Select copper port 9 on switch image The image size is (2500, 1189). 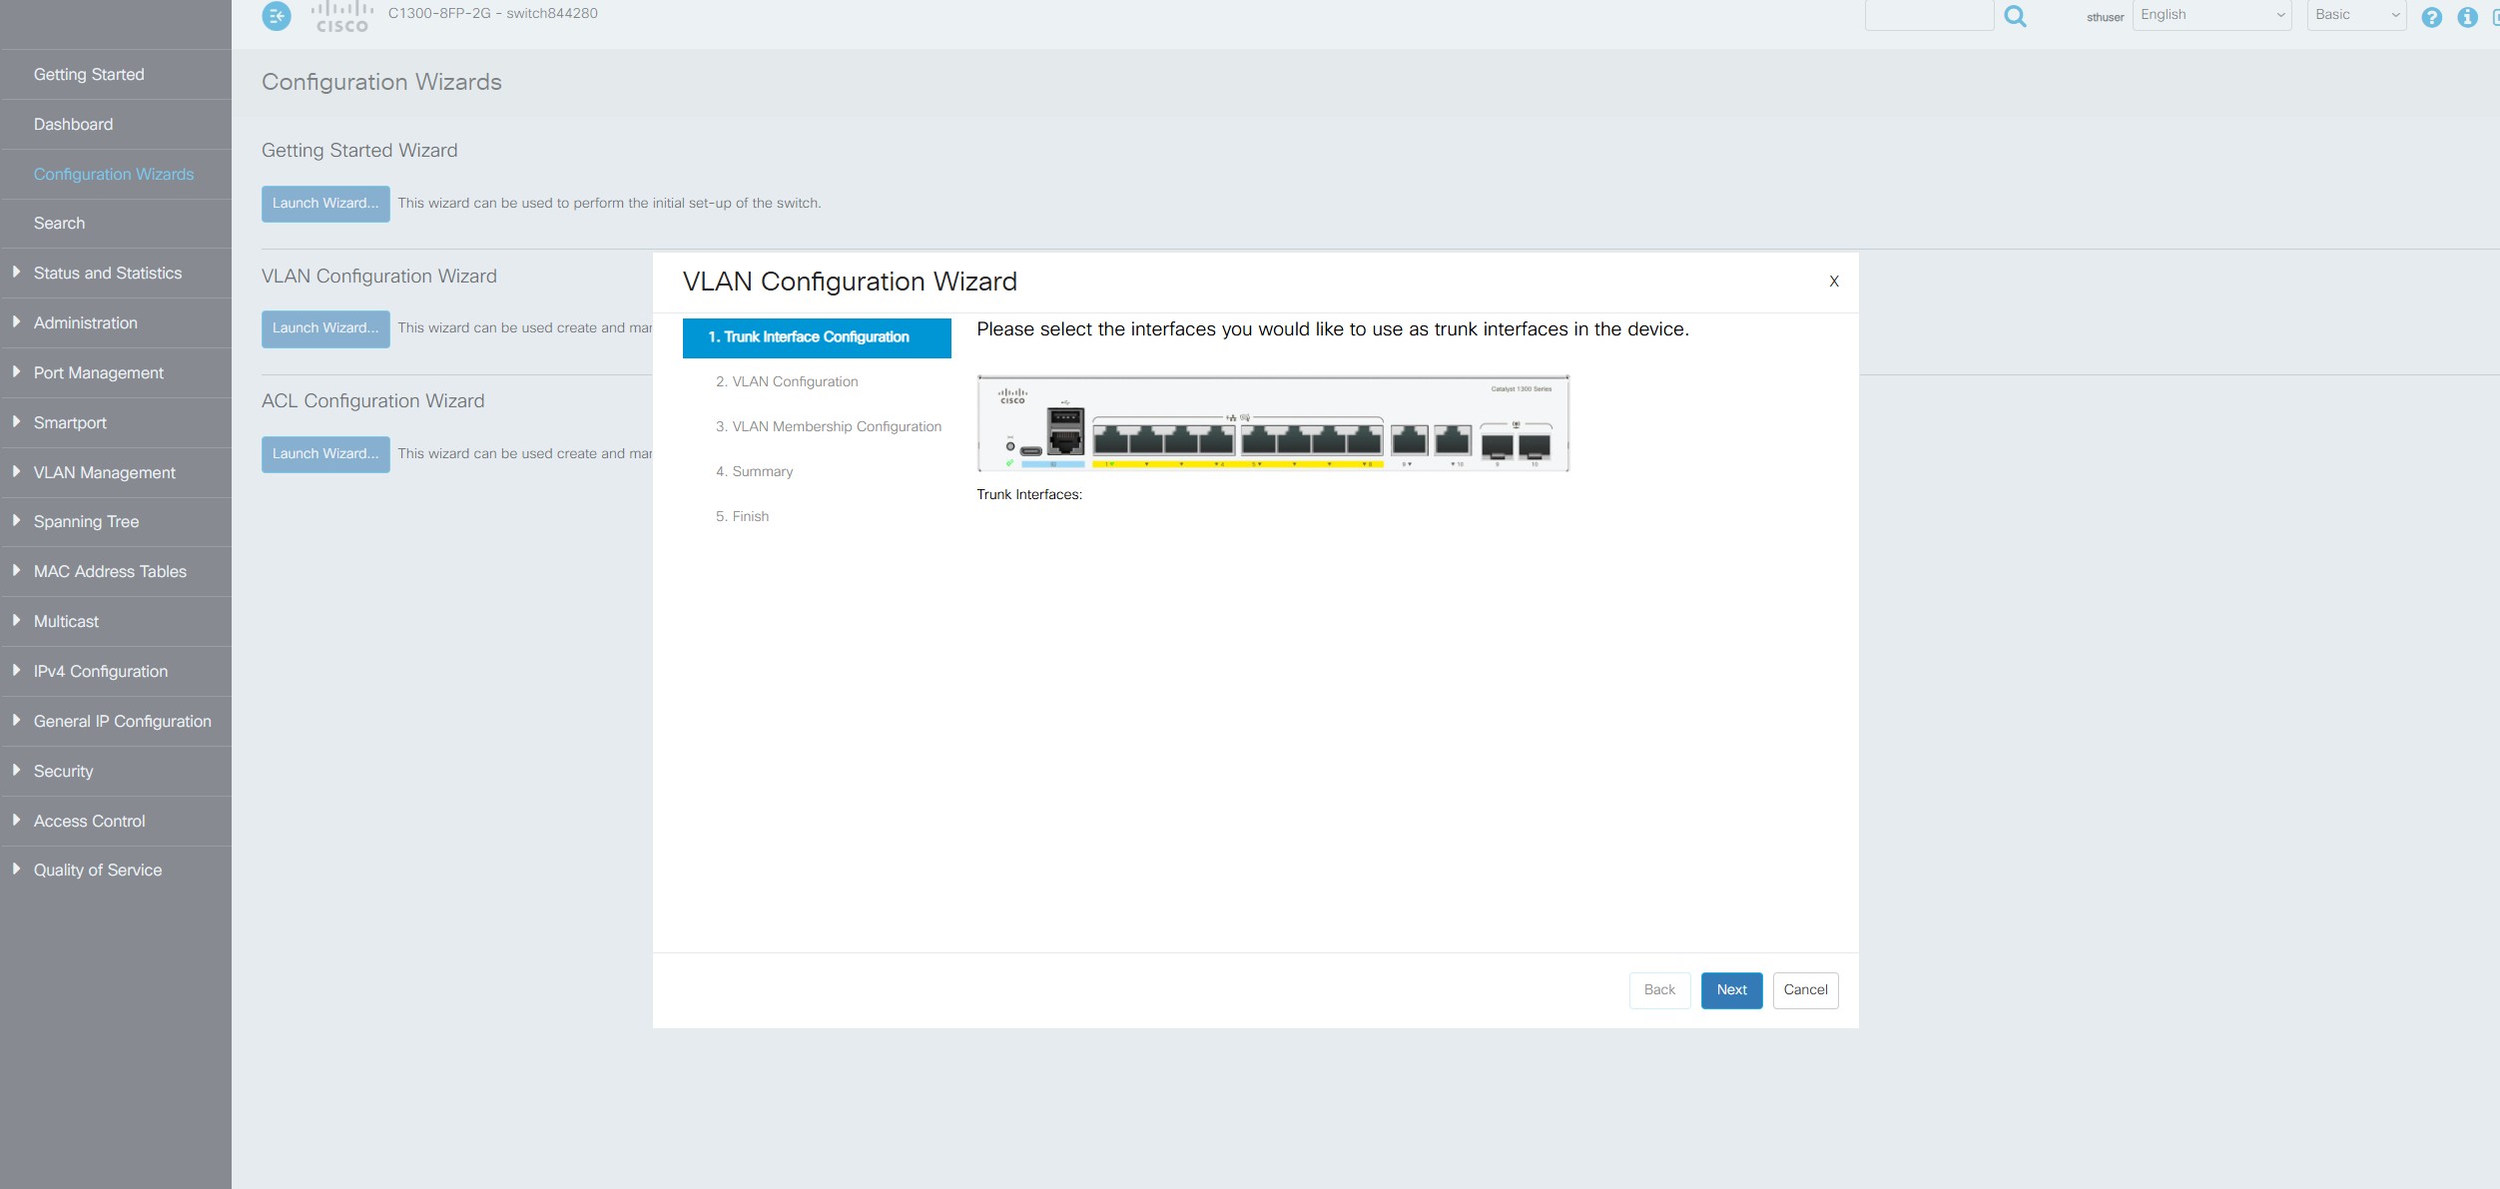(x=1409, y=440)
